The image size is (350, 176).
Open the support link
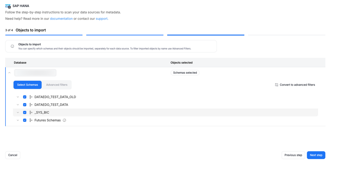pyautogui.click(x=102, y=19)
